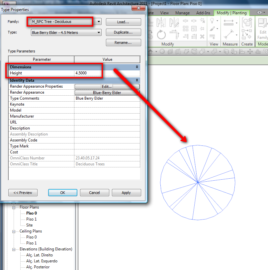Select the Split with Gap tool

click(x=194, y=21)
